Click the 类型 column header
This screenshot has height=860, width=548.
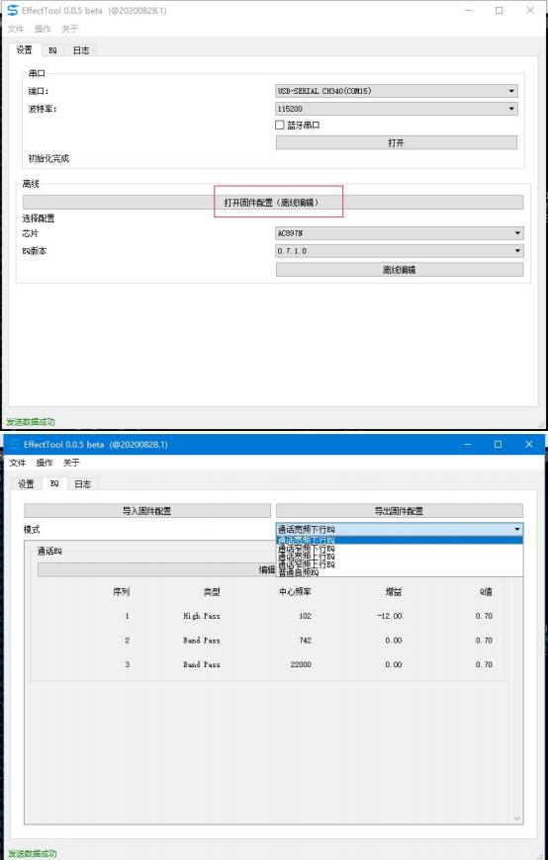(212, 592)
